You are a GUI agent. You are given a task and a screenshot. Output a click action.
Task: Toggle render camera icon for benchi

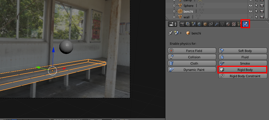[x=262, y=11]
